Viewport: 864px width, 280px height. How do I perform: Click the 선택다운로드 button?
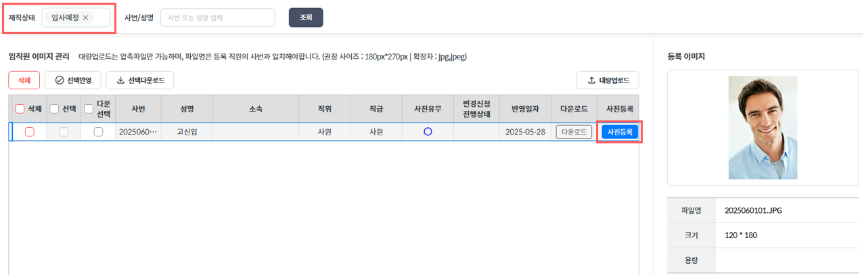(140, 80)
